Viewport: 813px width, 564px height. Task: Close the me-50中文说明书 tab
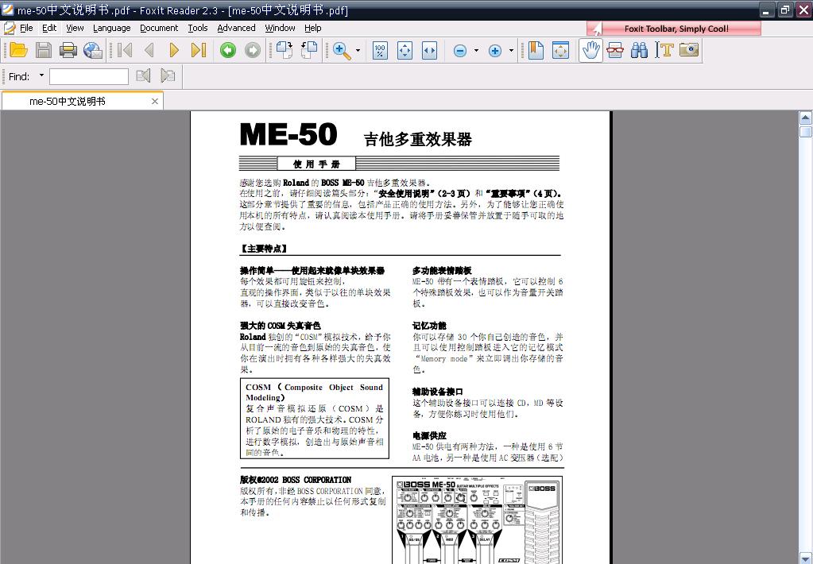coord(154,101)
